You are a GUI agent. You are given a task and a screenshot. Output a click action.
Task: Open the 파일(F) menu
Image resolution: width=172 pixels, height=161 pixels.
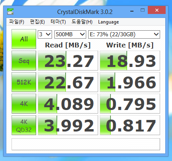coord(17,22)
